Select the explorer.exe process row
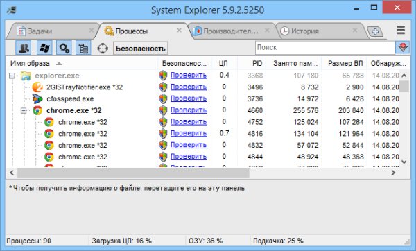Image resolution: width=416 pixels, height=251 pixels. click(x=203, y=76)
